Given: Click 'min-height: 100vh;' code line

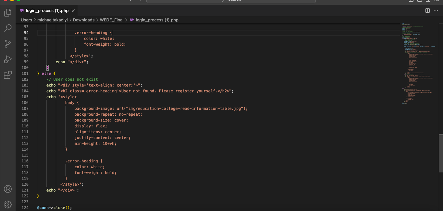Looking at the screenshot, I should (x=95, y=144).
